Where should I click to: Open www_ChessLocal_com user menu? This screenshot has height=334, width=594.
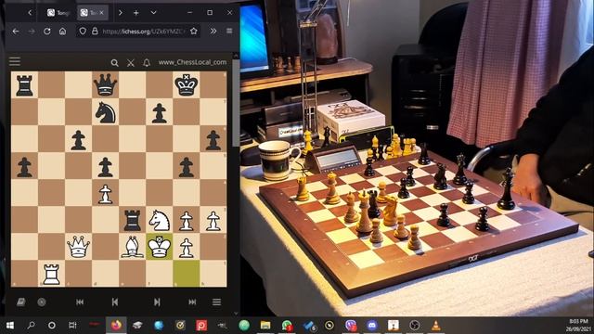192,62
